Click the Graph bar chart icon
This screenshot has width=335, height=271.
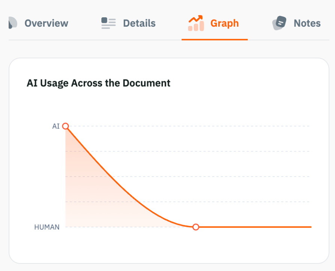[196, 23]
